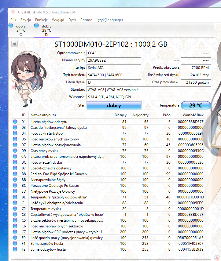The height and width of the screenshot is (261, 221).
Task: Click status orb for attribute 05
Action: point(15,139)
